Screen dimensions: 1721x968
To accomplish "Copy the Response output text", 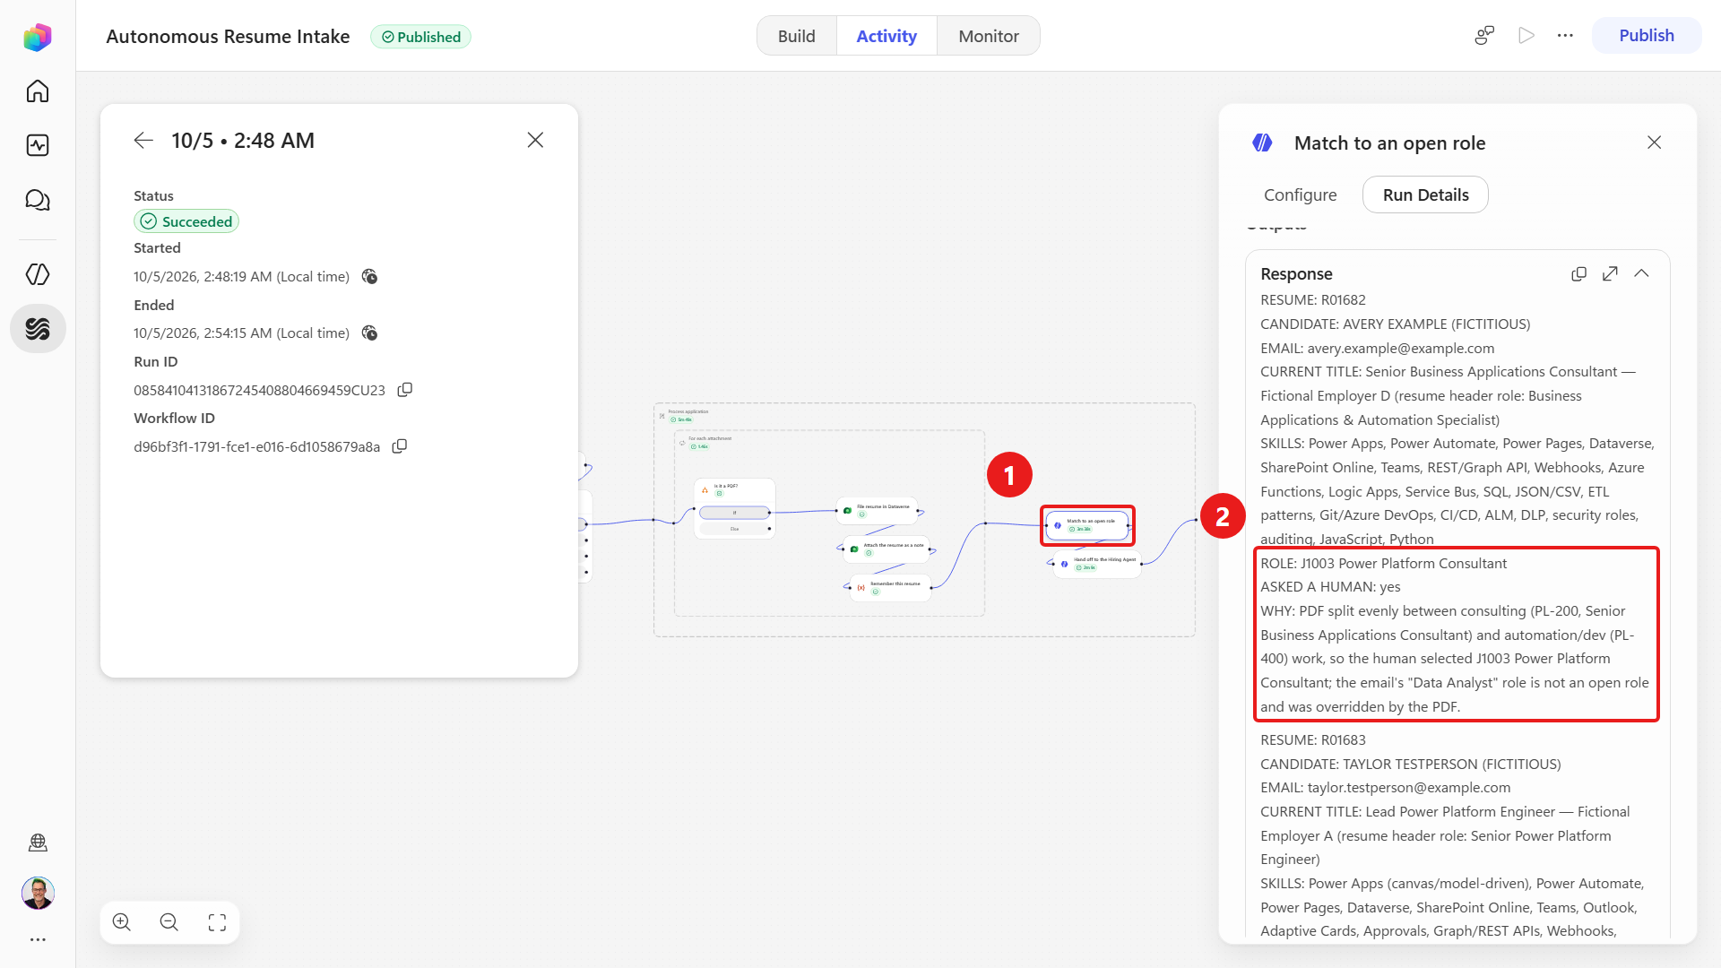I will coord(1579,274).
